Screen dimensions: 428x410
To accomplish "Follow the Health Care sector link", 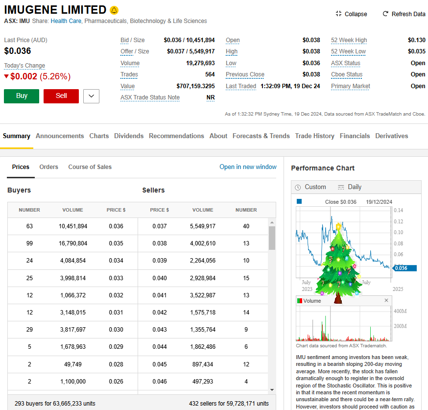I will click(x=66, y=21).
